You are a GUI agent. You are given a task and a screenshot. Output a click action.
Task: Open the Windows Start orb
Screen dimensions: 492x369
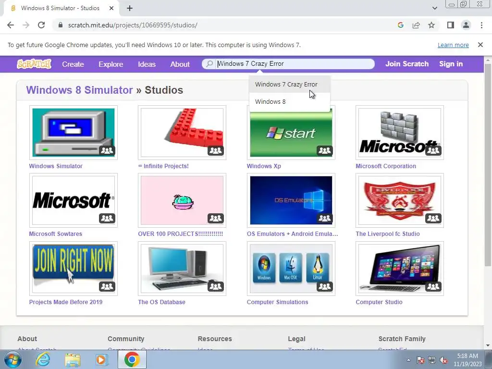pos(13,359)
